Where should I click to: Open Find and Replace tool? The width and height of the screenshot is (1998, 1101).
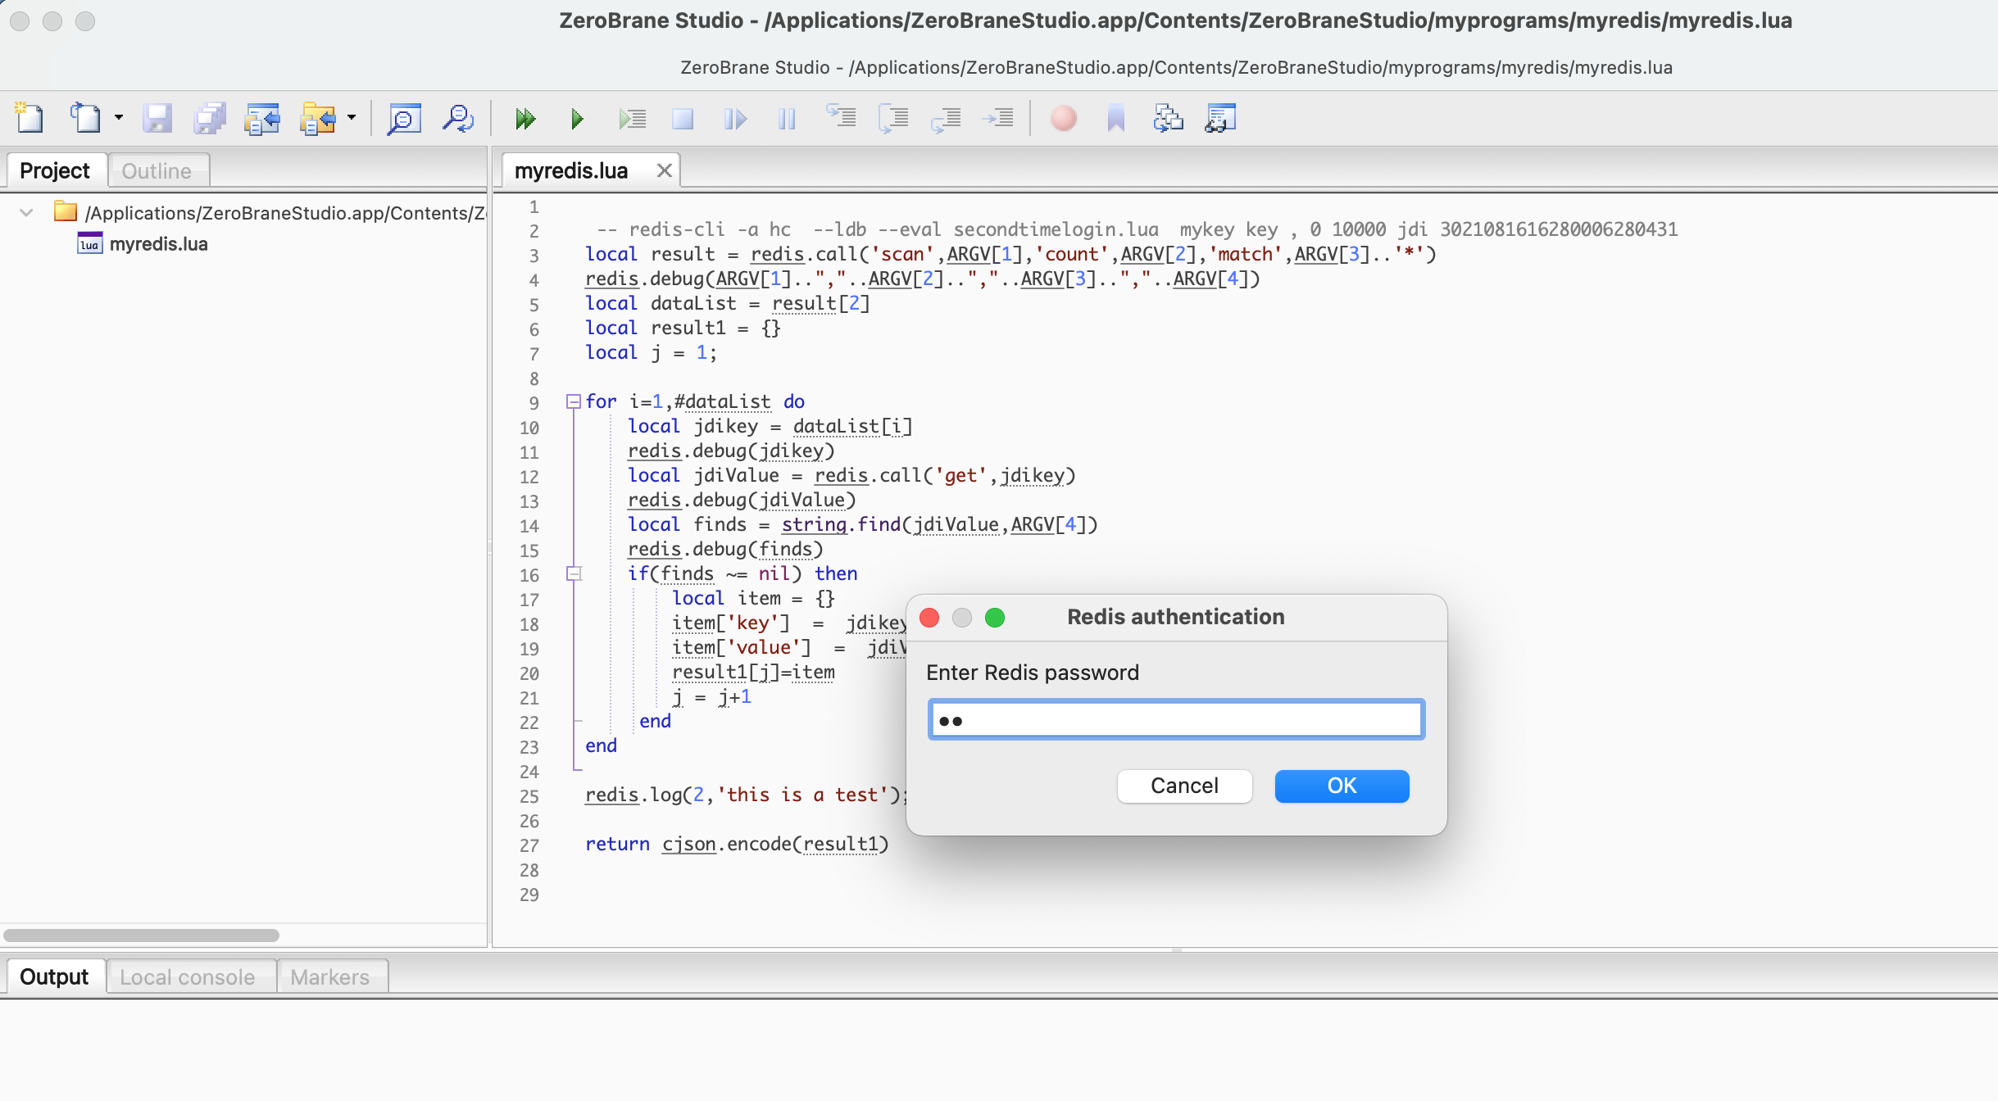tap(457, 119)
